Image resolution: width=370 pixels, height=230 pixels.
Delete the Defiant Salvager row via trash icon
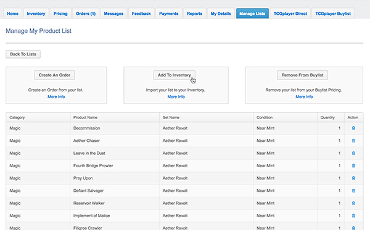click(x=353, y=191)
